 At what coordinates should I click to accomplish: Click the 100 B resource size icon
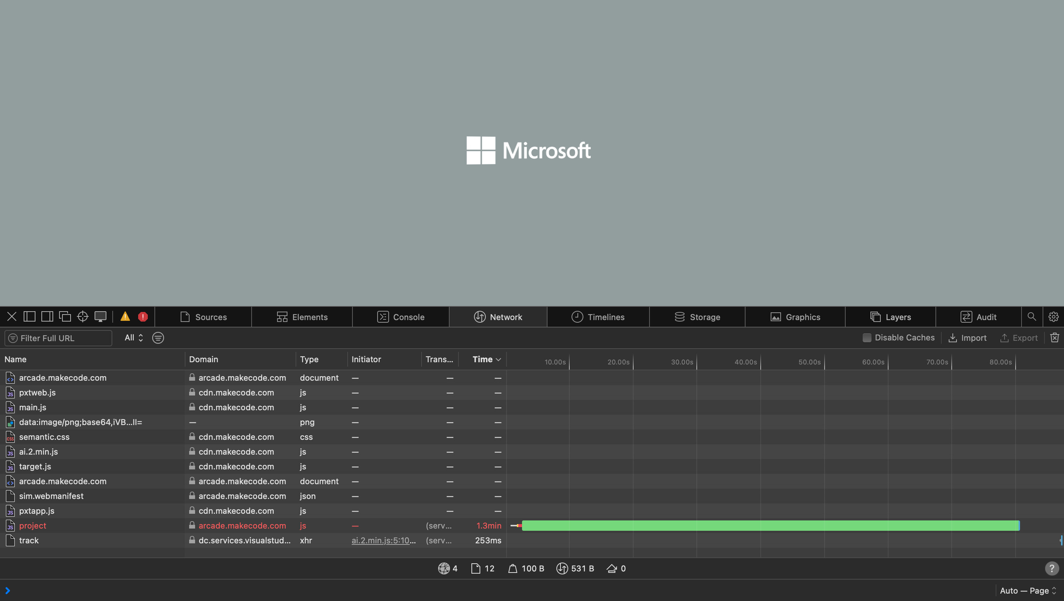coord(512,568)
